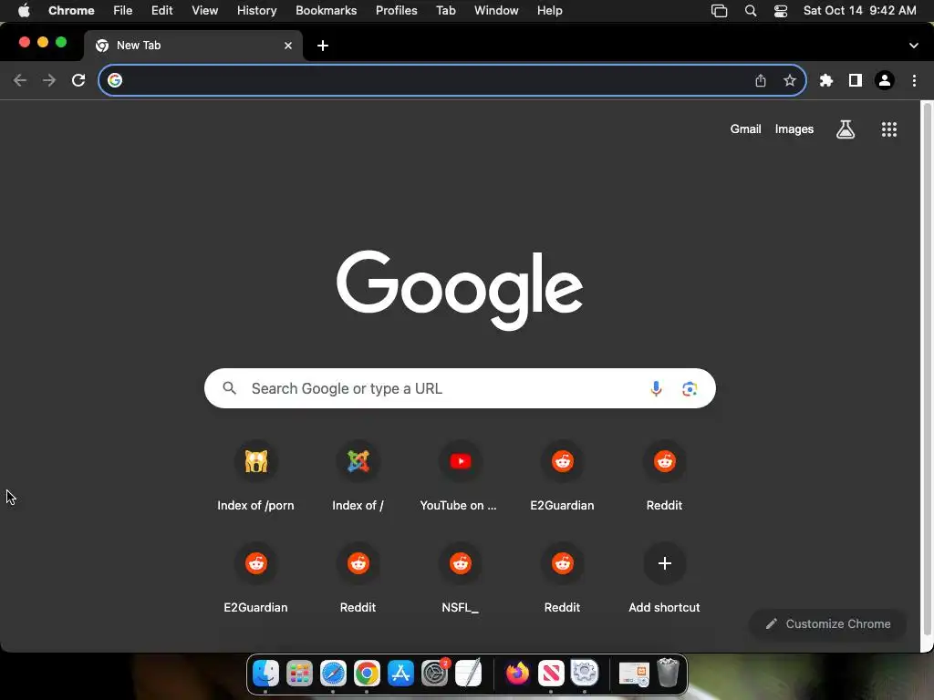Reload the page with the refresh icon
934x700 pixels.
pyautogui.click(x=78, y=80)
